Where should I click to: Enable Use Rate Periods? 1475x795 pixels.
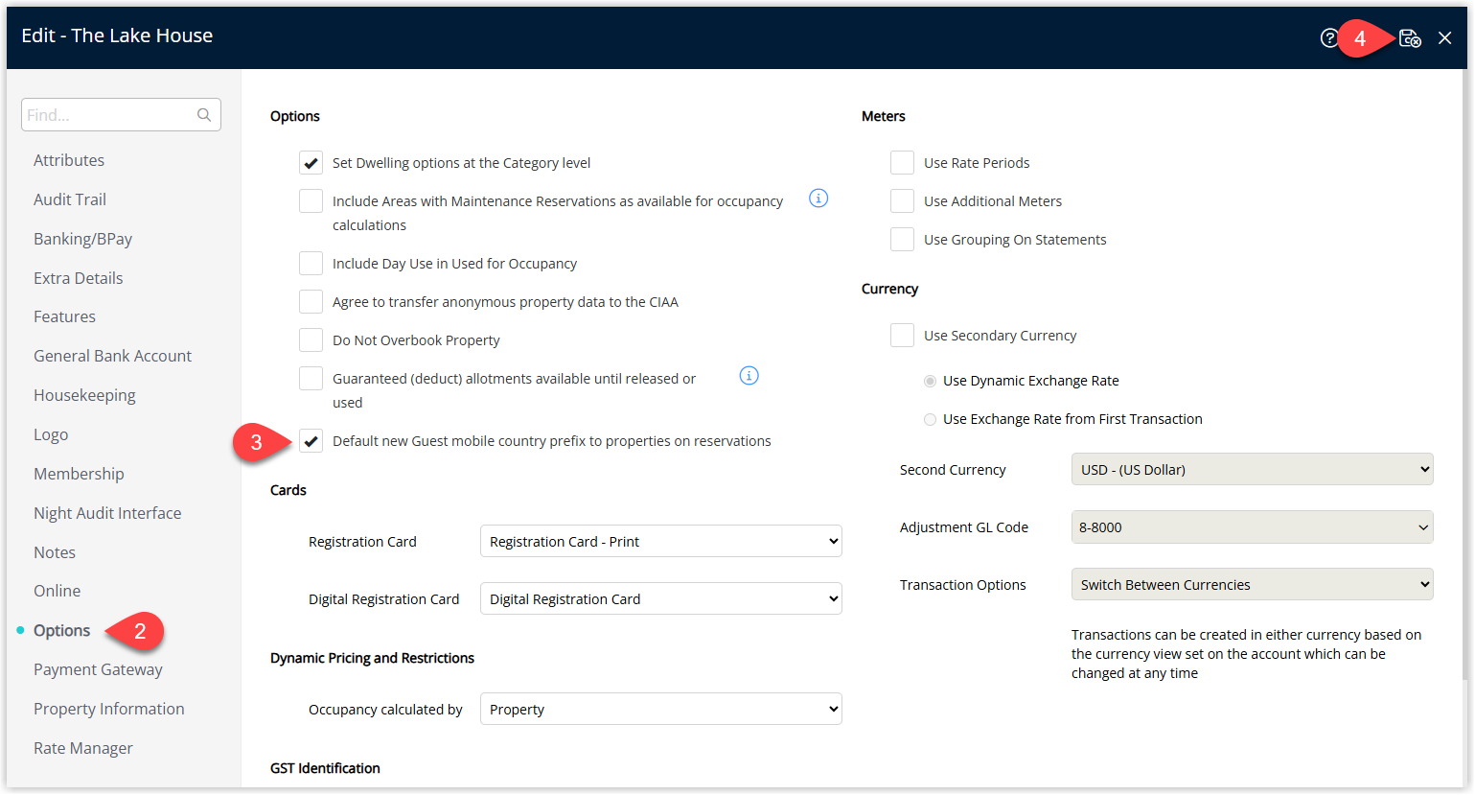pos(902,163)
